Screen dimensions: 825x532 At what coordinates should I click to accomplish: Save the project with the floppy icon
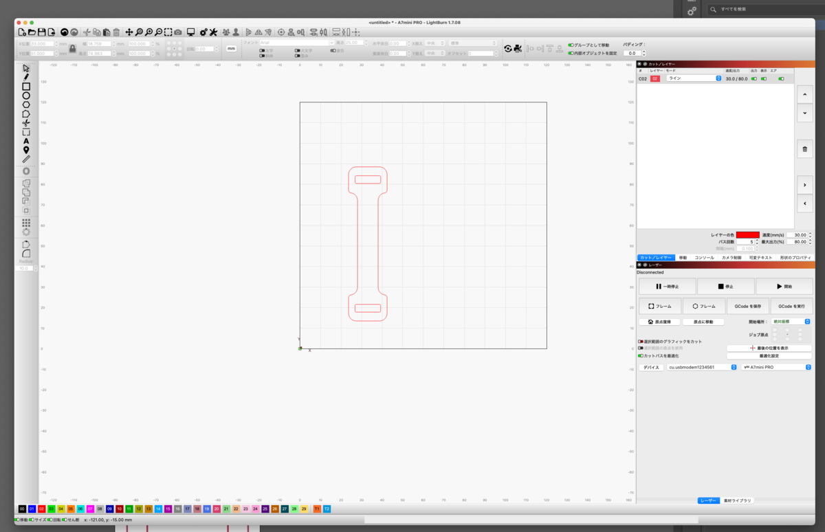[x=41, y=32]
